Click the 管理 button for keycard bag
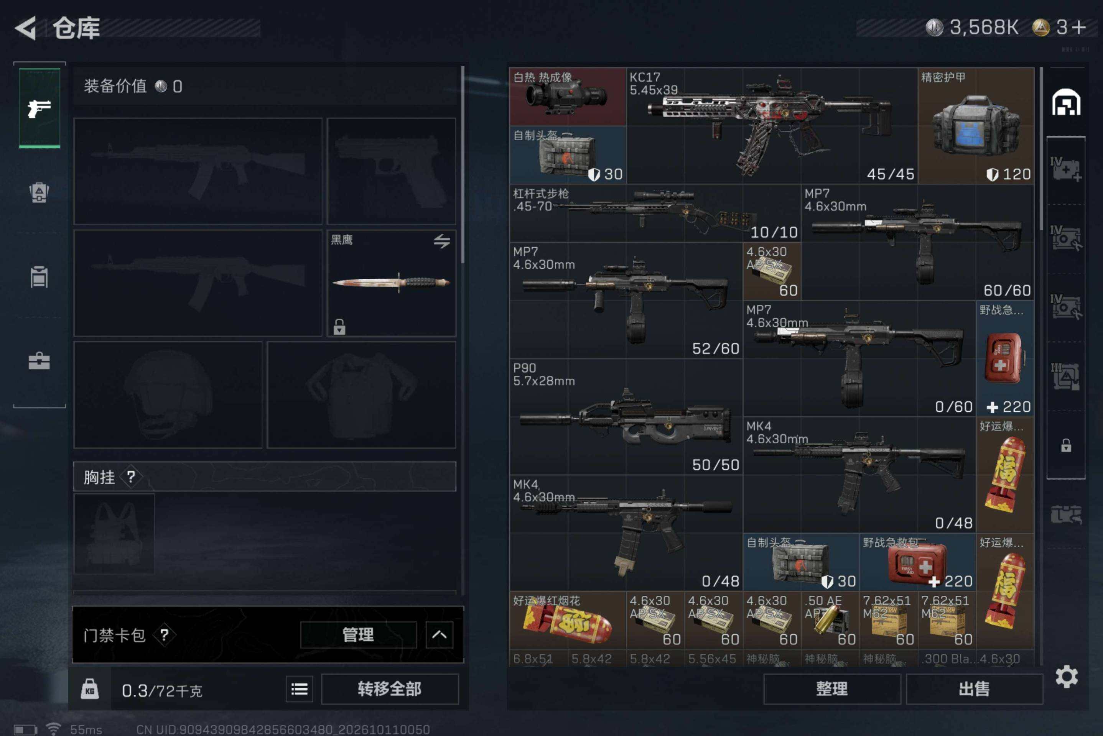 [x=358, y=635]
